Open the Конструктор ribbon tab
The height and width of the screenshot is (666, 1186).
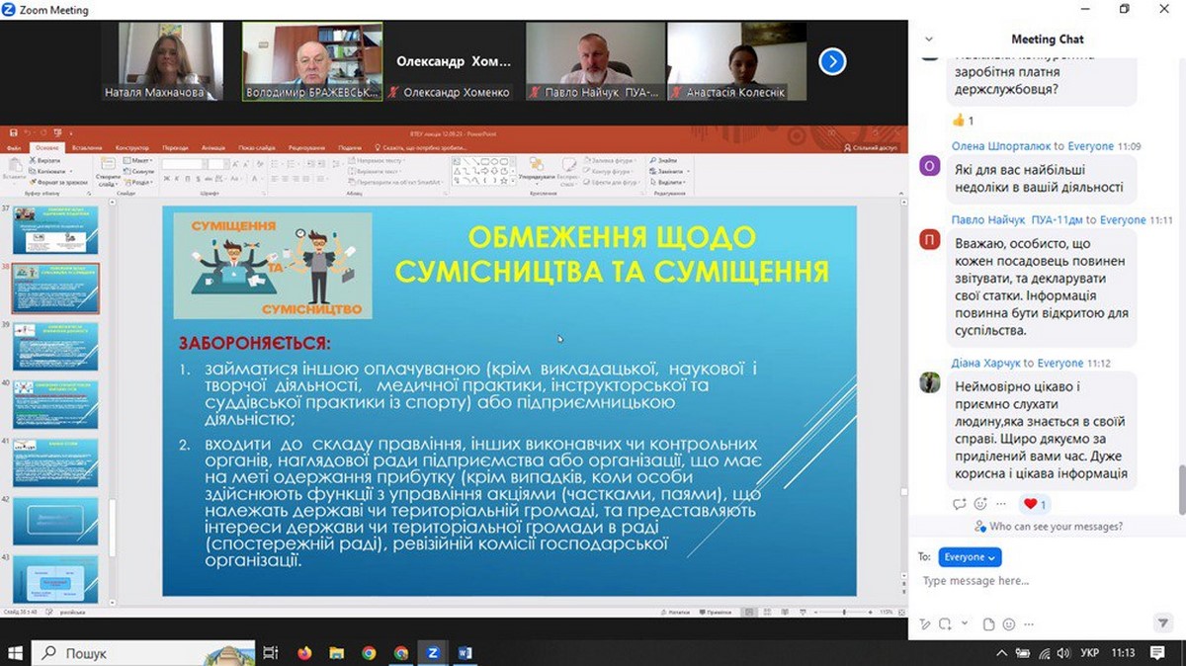(131, 147)
